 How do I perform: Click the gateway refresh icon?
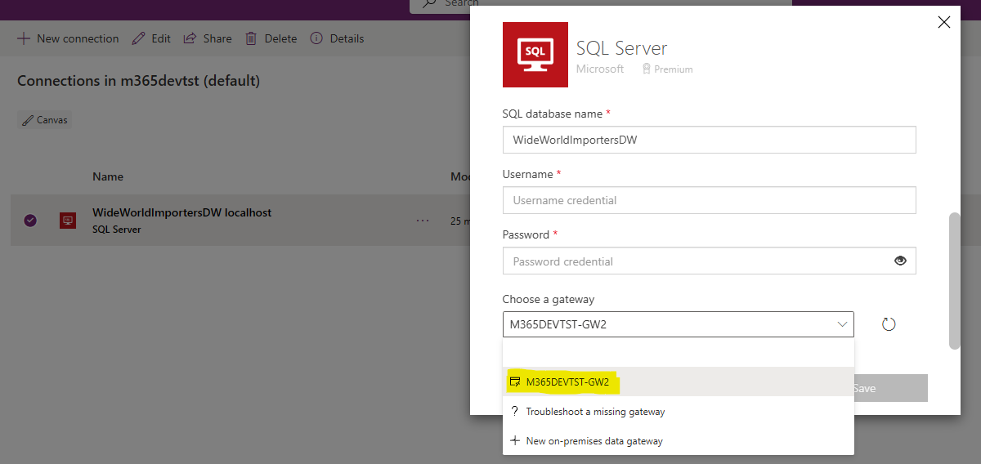(889, 324)
